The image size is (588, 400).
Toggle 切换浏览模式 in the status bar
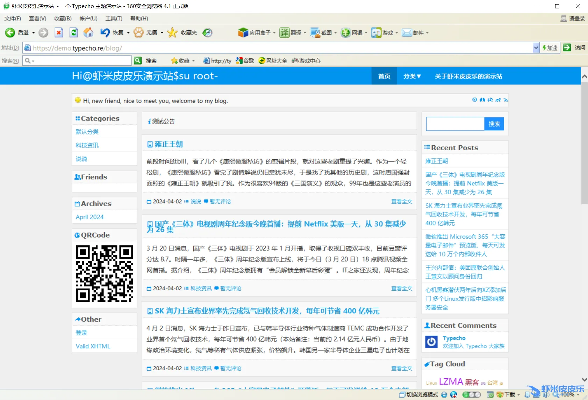tap(418, 394)
